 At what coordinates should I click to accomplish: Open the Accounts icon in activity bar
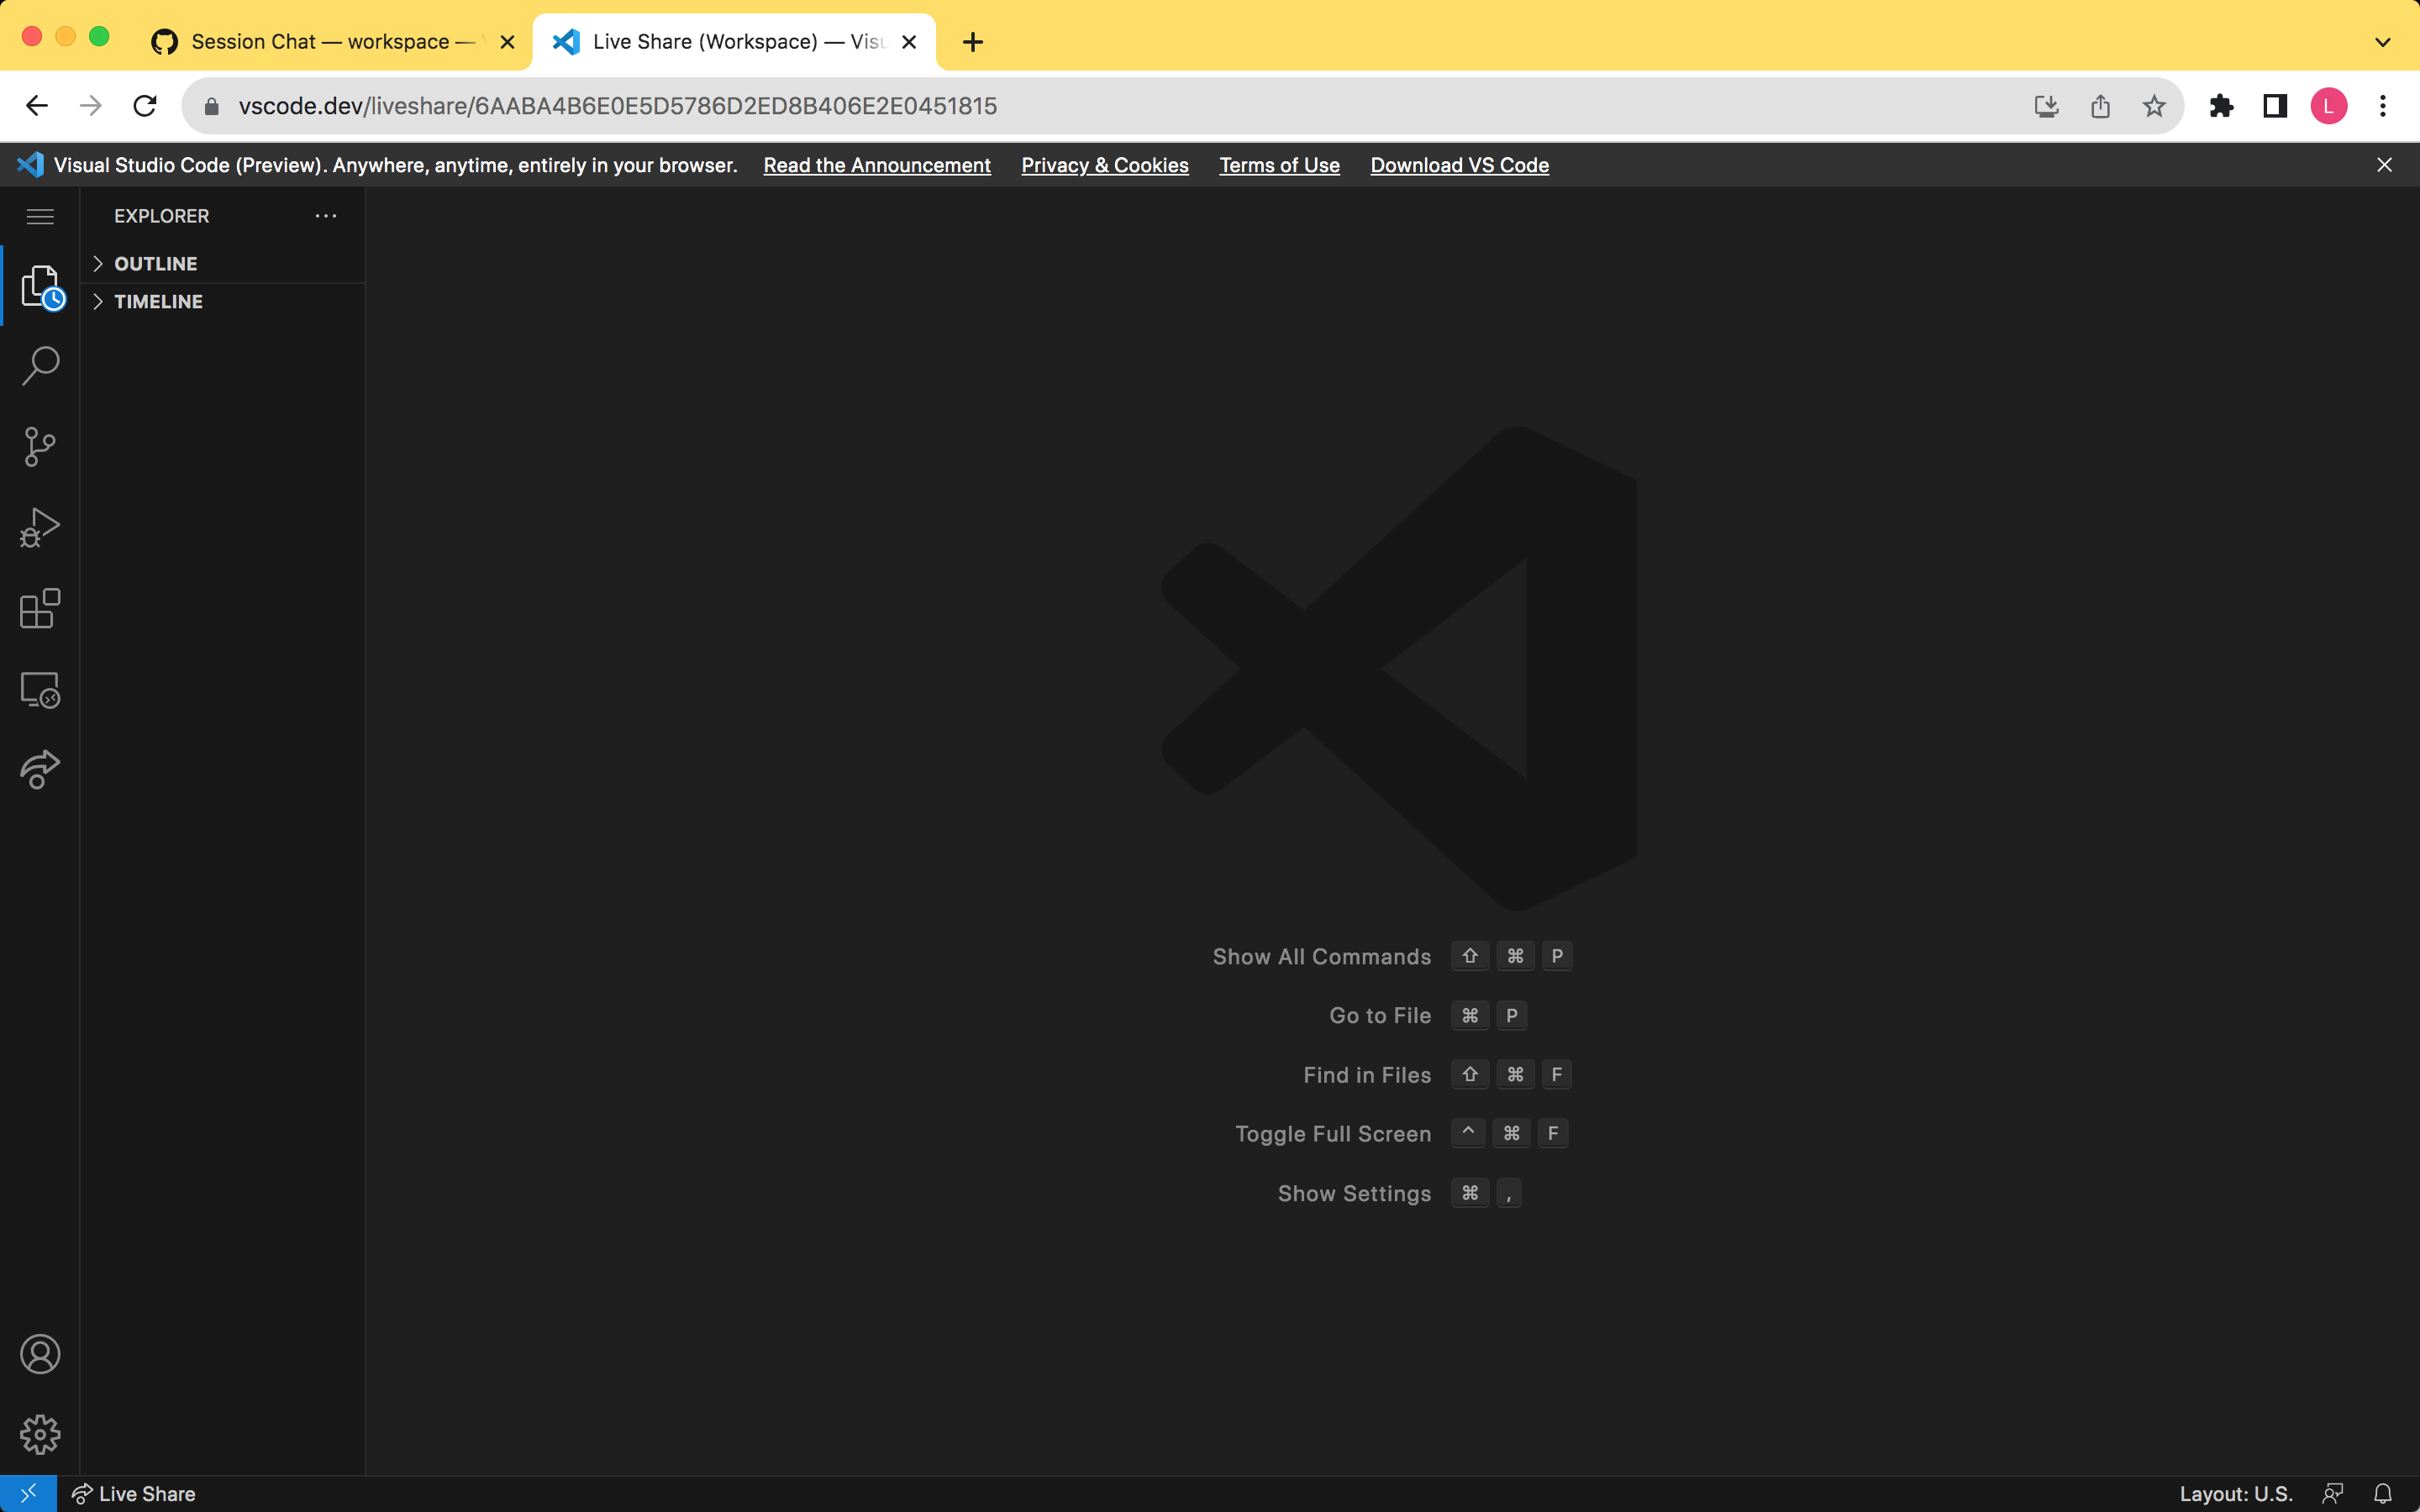coord(40,1354)
